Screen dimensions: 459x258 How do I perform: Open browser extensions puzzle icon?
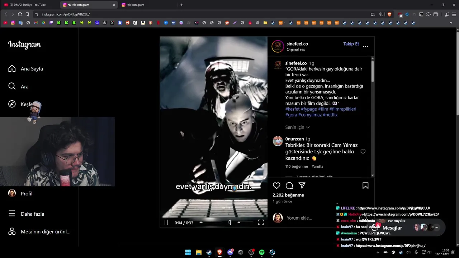click(x=428, y=14)
